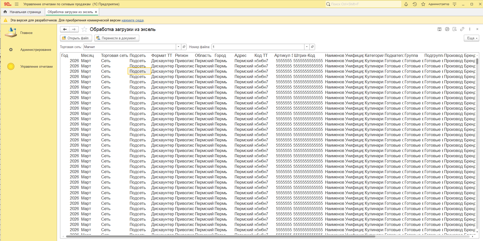Click the horizontal scrollbar right arrow
Screen dimensions: 483x241
tap(472, 236)
